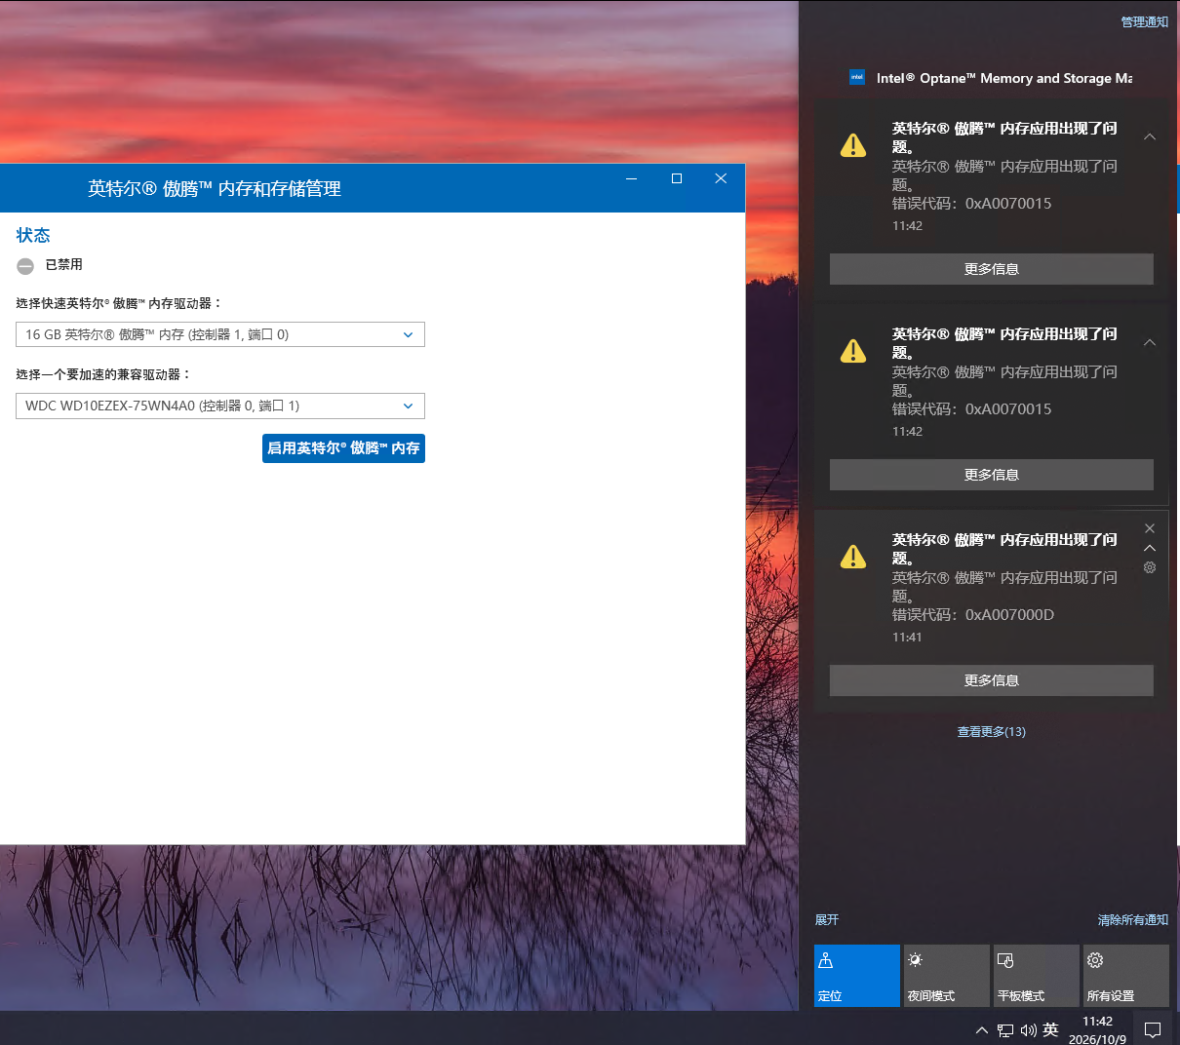Click 查看更多(13) see more link
1180x1045 pixels.
tap(991, 731)
